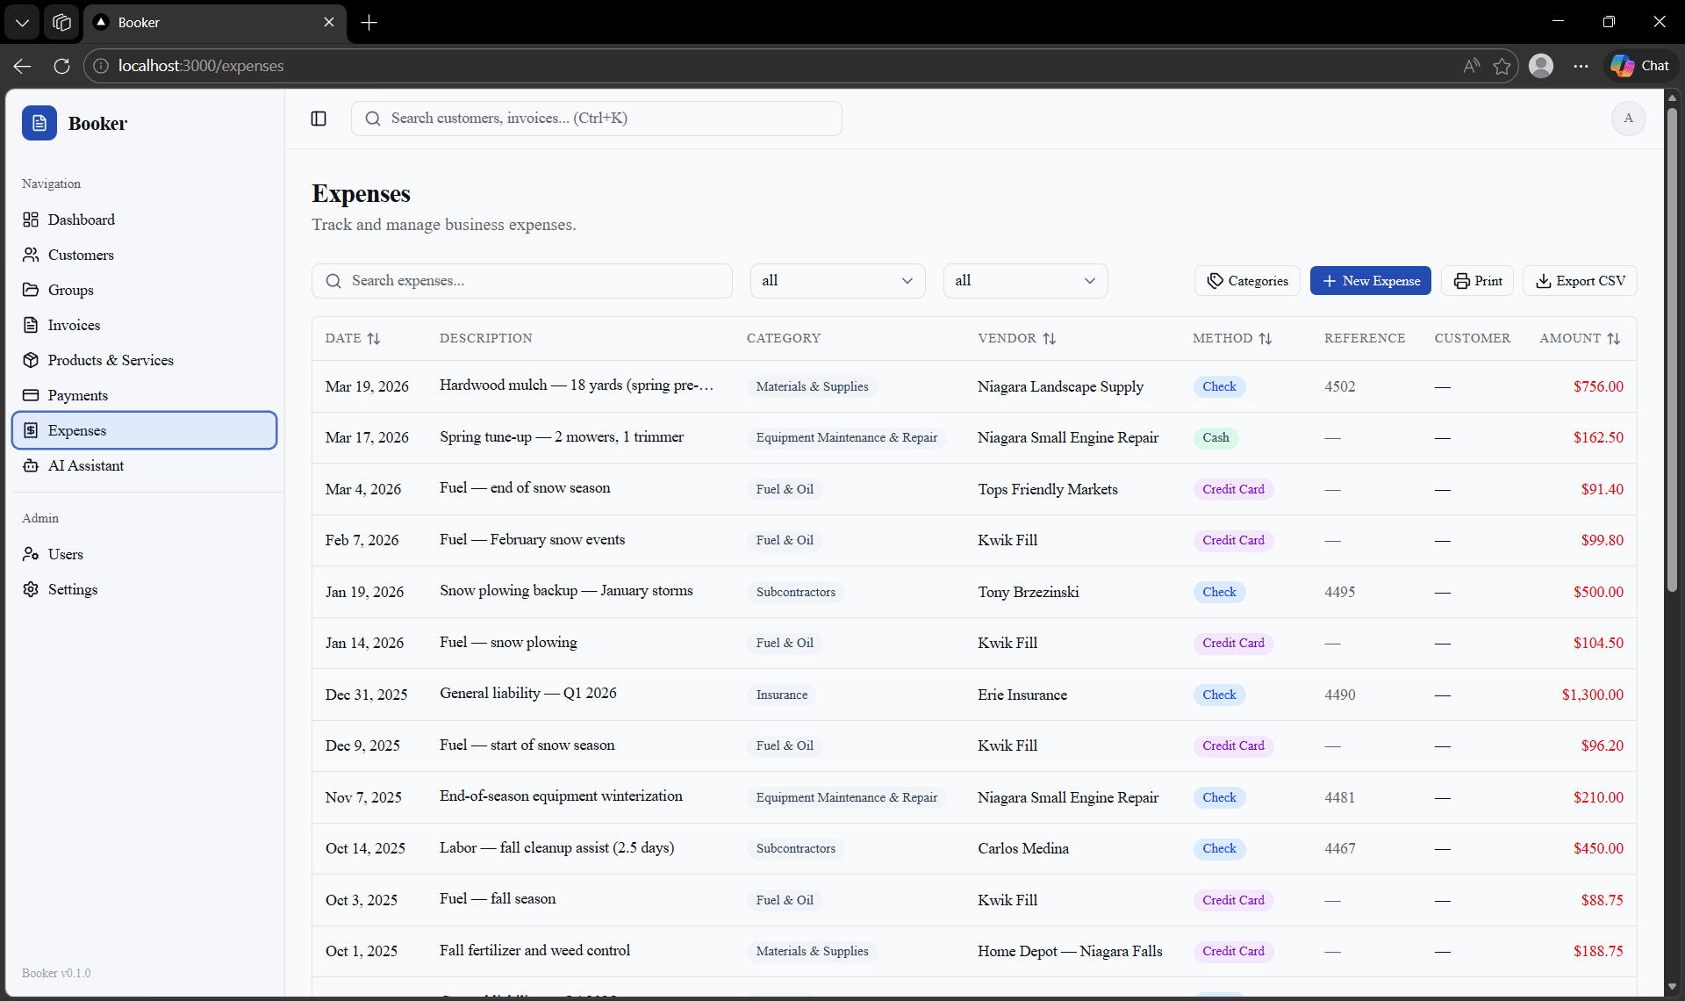
Task: Click the 'Search expenses' input field
Action: pos(521,280)
